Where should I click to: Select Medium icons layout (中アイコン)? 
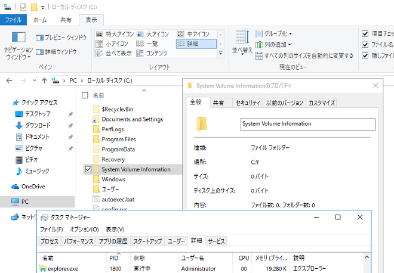(193, 34)
